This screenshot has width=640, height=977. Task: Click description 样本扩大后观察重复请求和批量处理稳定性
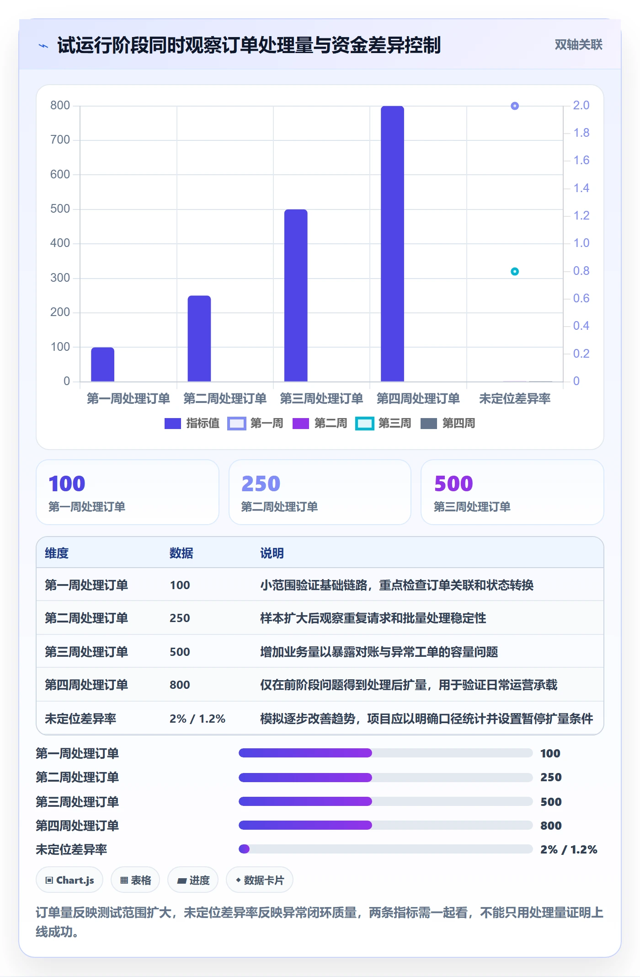coord(373,618)
